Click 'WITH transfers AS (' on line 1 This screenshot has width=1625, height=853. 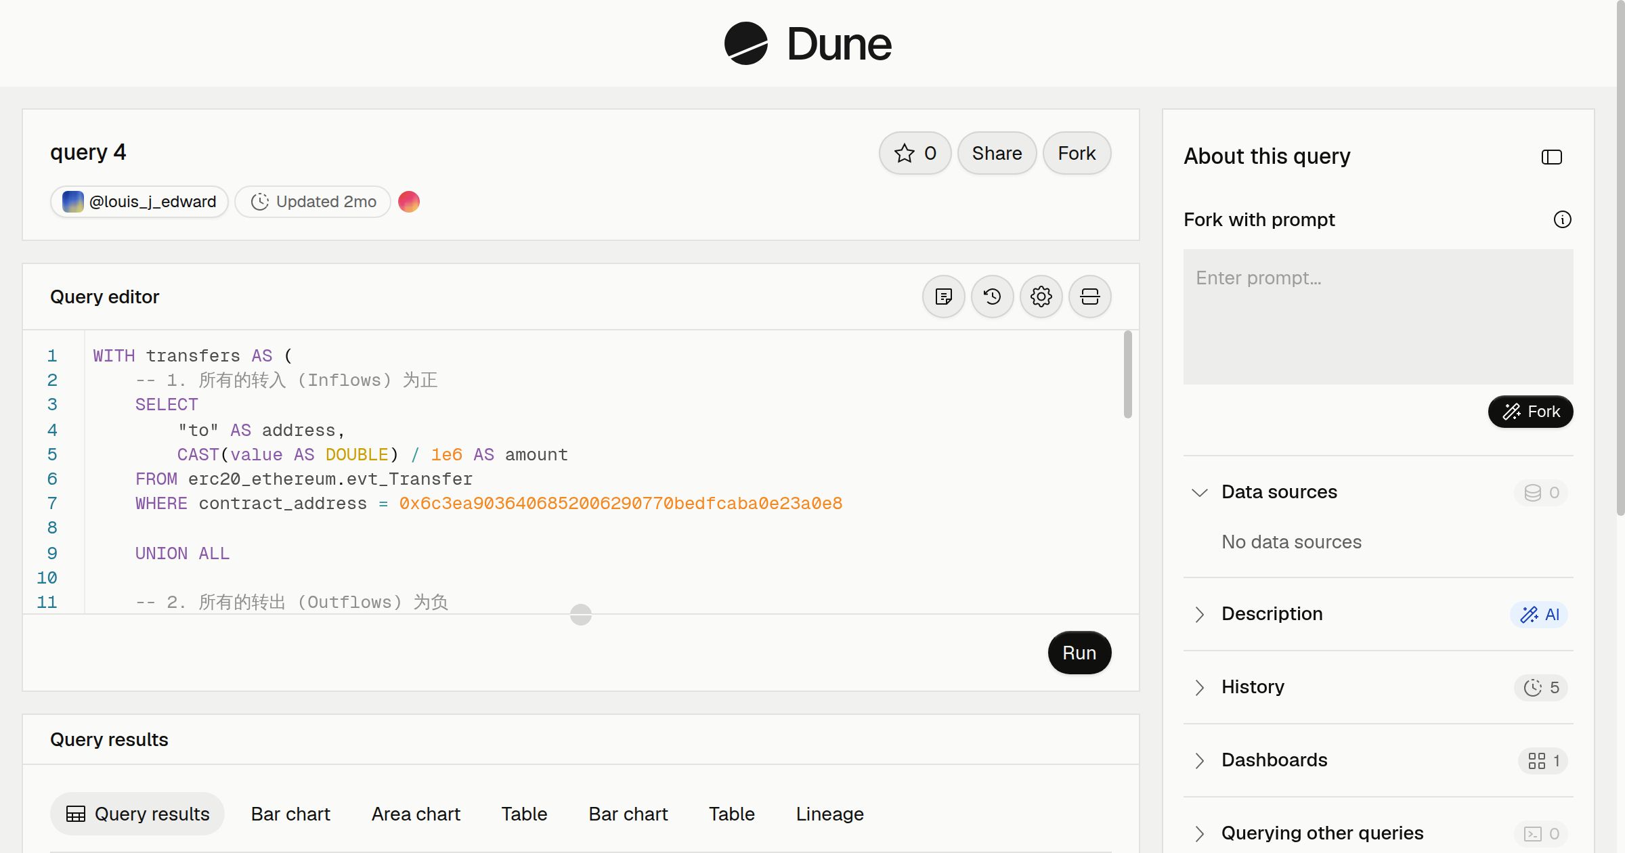[x=193, y=355]
